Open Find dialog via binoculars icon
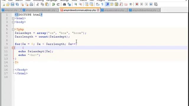This screenshot has width=189, height=106. click(64, 4)
